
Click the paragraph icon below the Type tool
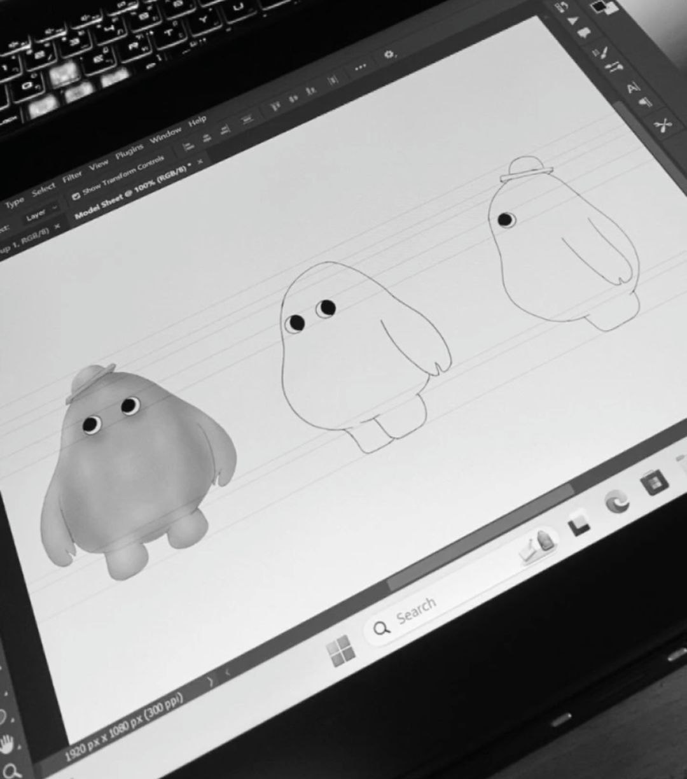coord(644,102)
